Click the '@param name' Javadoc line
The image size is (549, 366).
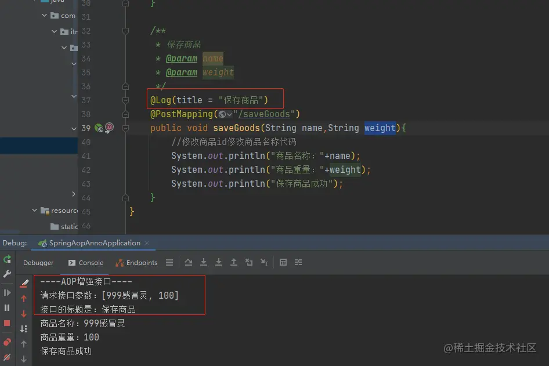tap(189, 59)
